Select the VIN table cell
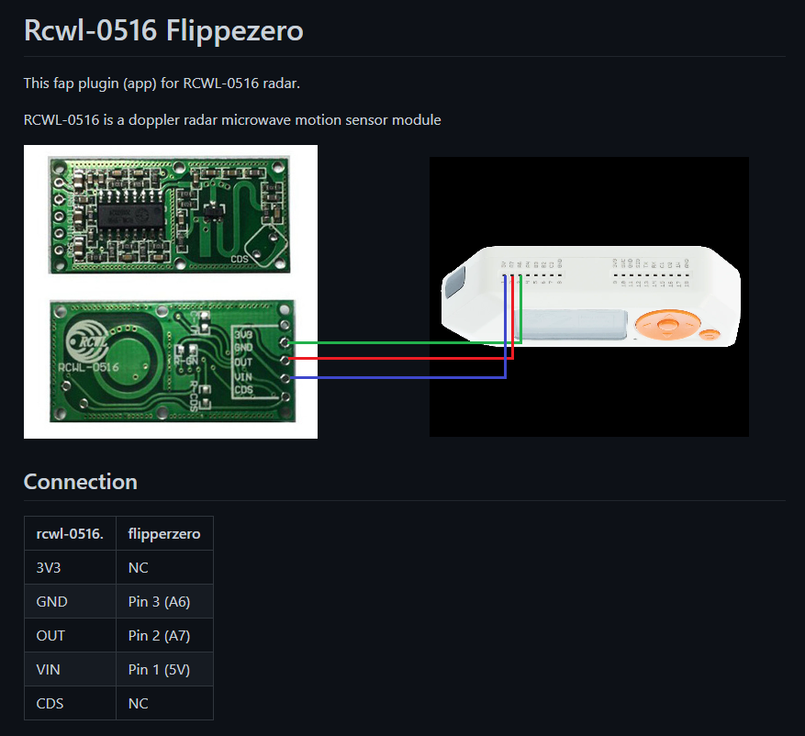The width and height of the screenshot is (805, 736). tap(70, 669)
